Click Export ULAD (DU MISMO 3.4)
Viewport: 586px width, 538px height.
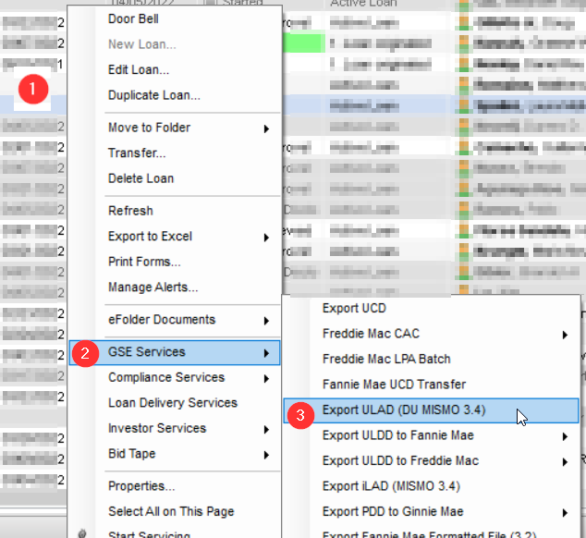[x=431, y=410]
